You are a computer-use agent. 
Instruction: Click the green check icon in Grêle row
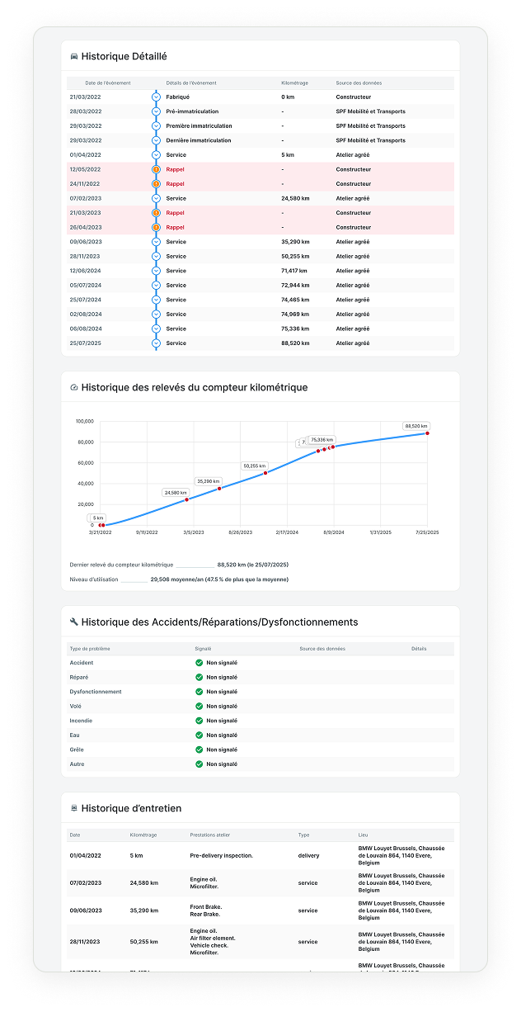pyautogui.click(x=199, y=750)
